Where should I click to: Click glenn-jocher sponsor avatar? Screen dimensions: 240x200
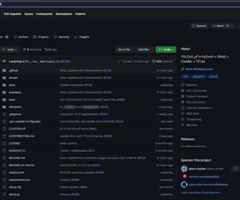184,169
